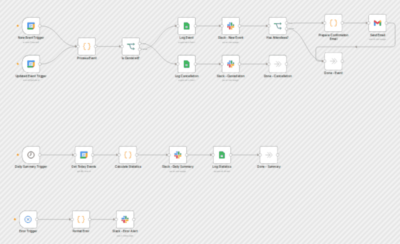This screenshot has width=400, height=244.
Task: Click the true output port of Is Cancelled?
Action: tap(140, 43)
